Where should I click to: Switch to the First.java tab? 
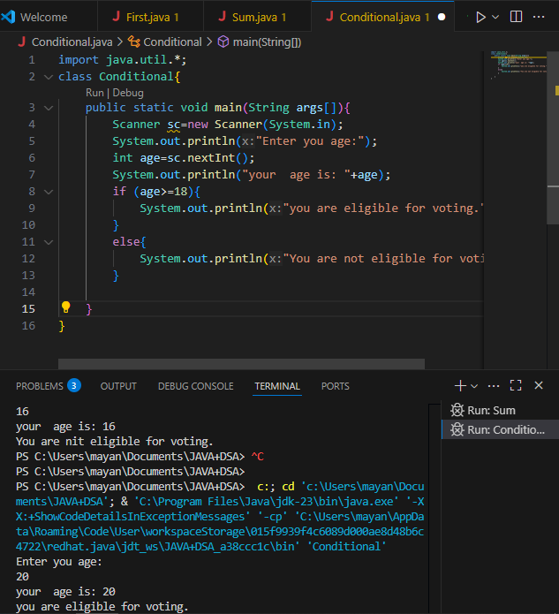click(150, 17)
